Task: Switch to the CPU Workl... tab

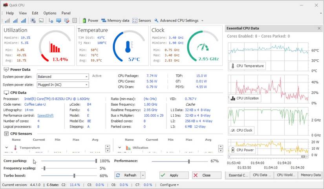Action: click(x=286, y=175)
